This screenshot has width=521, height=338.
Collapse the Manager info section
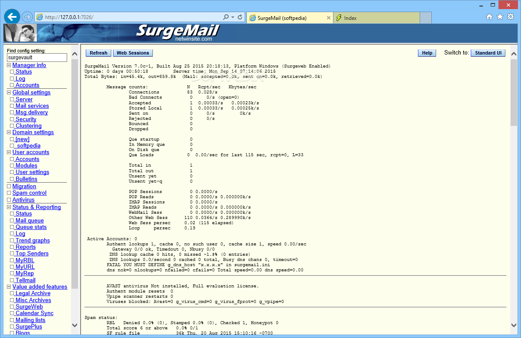pos(9,65)
